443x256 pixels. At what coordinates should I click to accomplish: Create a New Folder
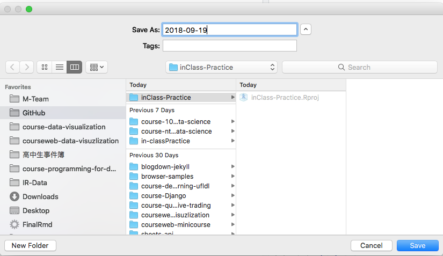(x=30, y=245)
